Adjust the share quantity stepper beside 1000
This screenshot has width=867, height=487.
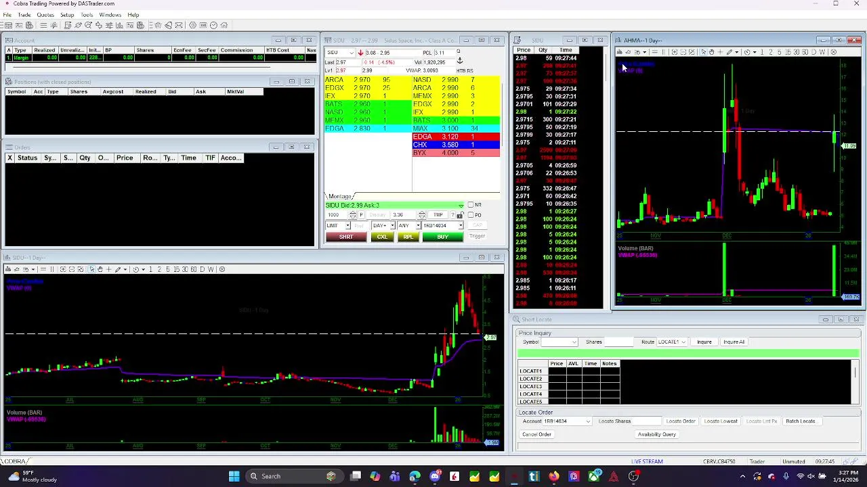pyautogui.click(x=353, y=215)
